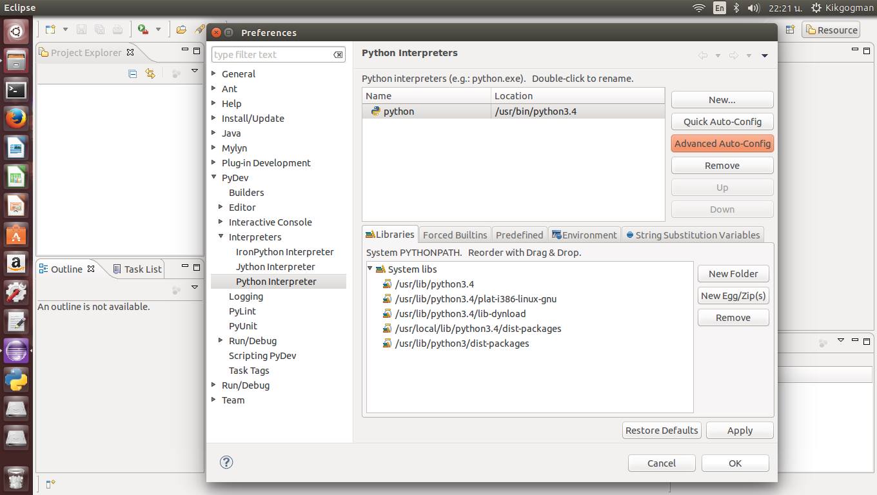Clear the filter text with the erase icon
Image resolution: width=877 pixels, height=495 pixels.
coord(338,55)
